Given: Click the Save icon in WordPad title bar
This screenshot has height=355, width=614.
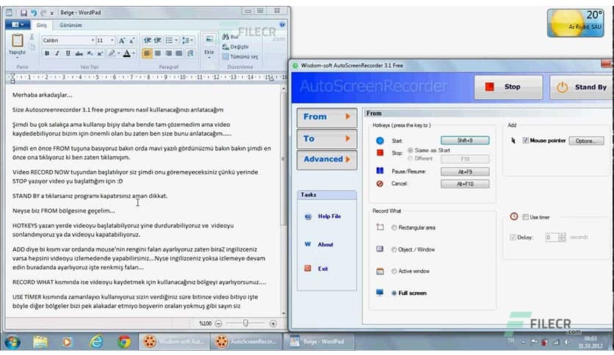Looking at the screenshot, I should click(24, 13).
